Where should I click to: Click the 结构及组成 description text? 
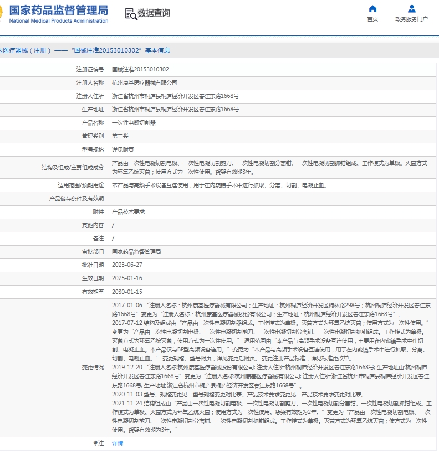click(x=269, y=167)
